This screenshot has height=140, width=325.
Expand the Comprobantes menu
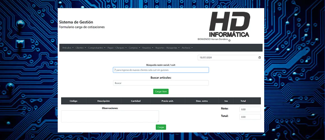click(97, 48)
